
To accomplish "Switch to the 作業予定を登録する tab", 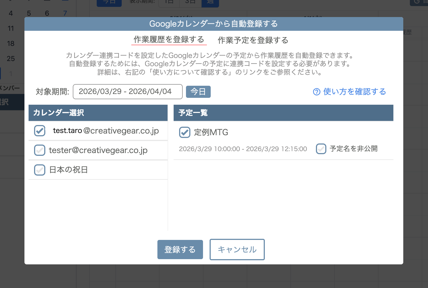I will (x=252, y=40).
